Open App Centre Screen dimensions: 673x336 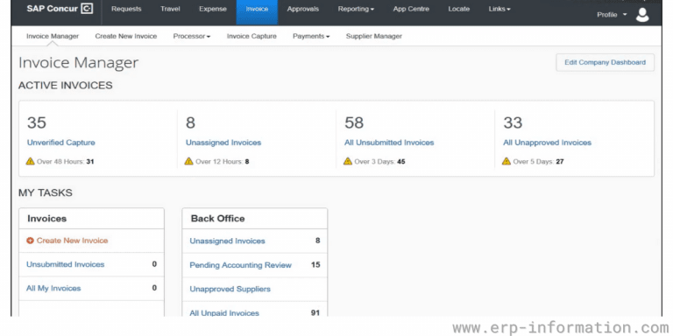pyautogui.click(x=411, y=9)
